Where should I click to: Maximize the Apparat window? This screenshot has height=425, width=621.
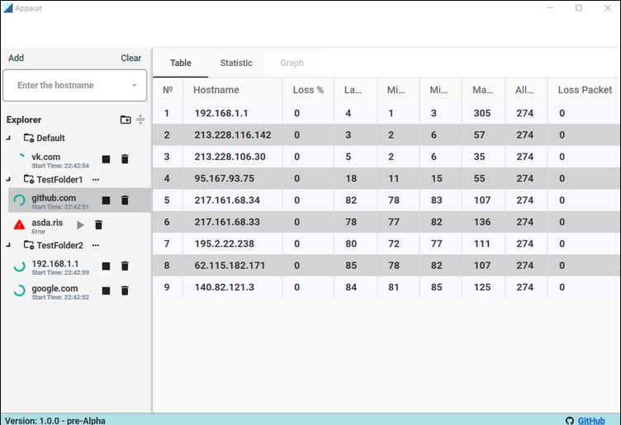[579, 8]
